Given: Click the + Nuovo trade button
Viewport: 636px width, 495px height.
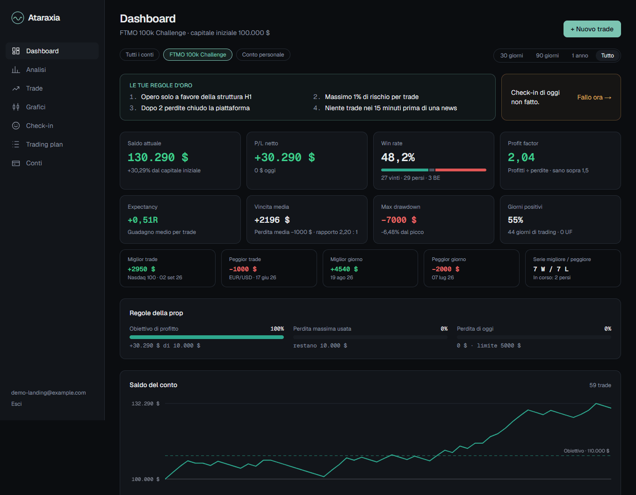Looking at the screenshot, I should [592, 29].
